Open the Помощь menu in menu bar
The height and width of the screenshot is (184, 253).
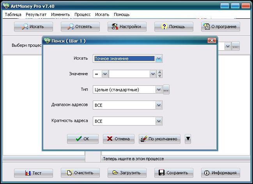coord(122,14)
